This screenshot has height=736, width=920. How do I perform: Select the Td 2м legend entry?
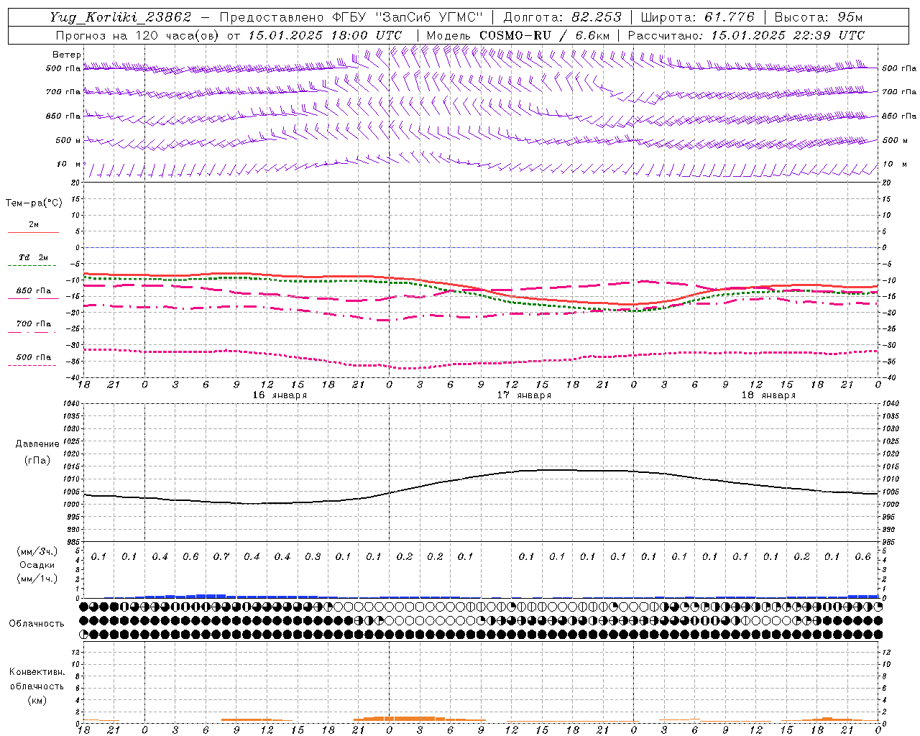pos(34,257)
